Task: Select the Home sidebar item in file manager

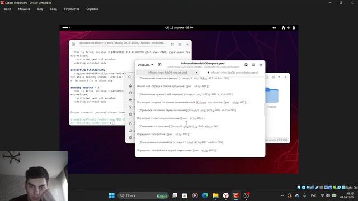Action: coord(131,85)
